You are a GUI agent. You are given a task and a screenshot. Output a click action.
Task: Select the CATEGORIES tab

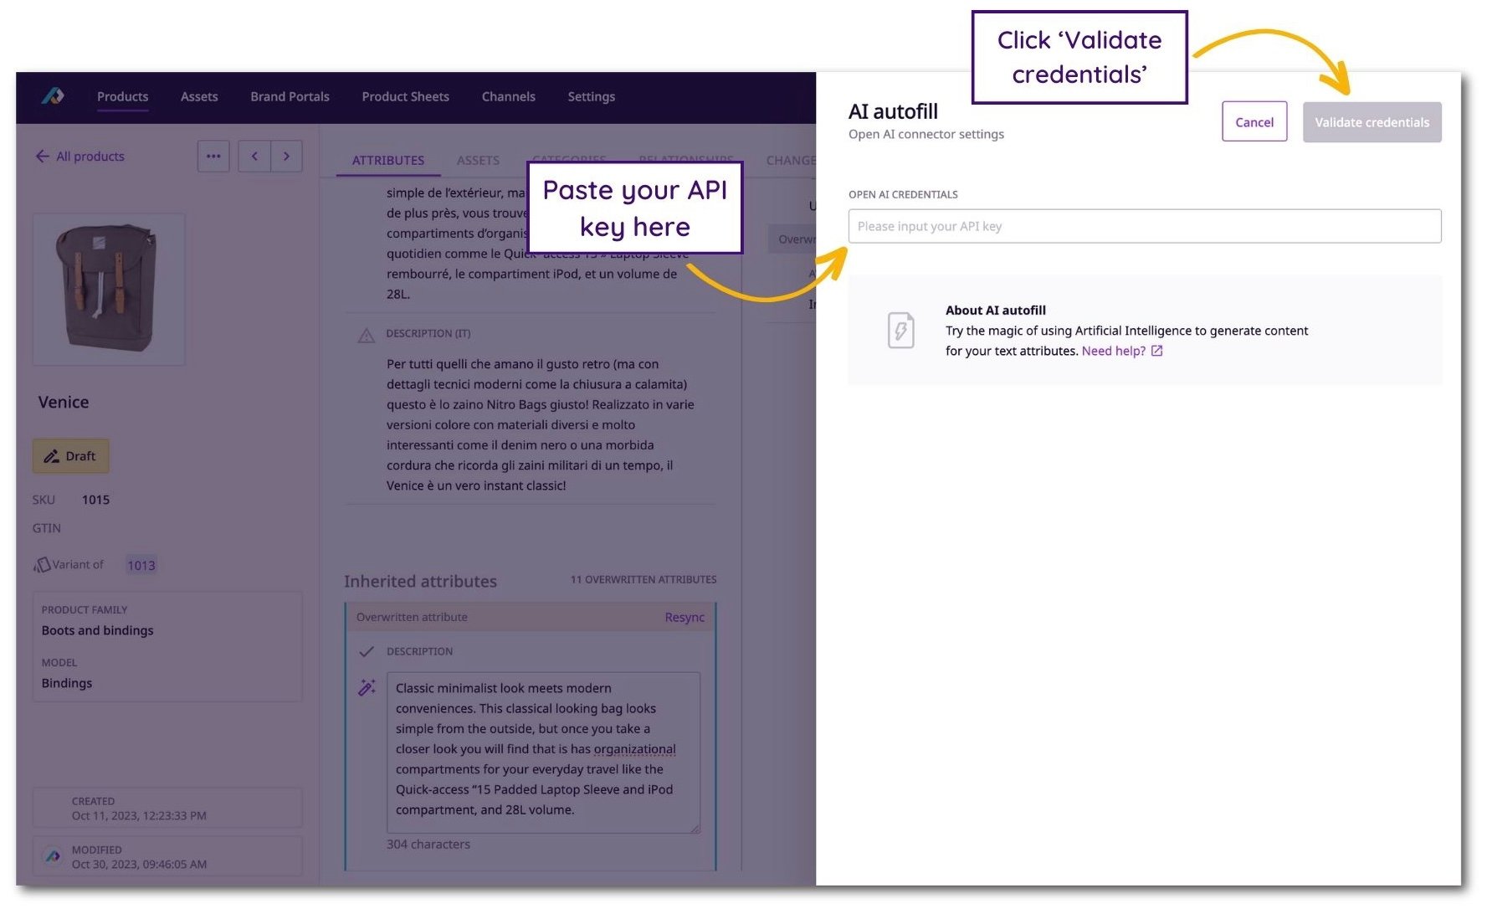coord(569,160)
